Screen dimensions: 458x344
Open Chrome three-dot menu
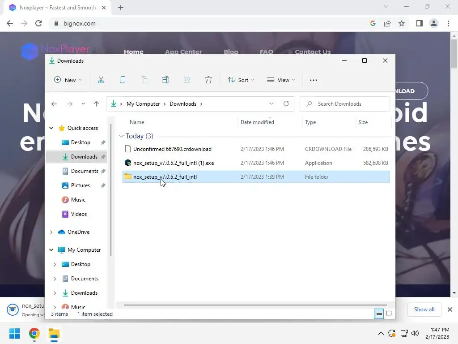pos(448,23)
